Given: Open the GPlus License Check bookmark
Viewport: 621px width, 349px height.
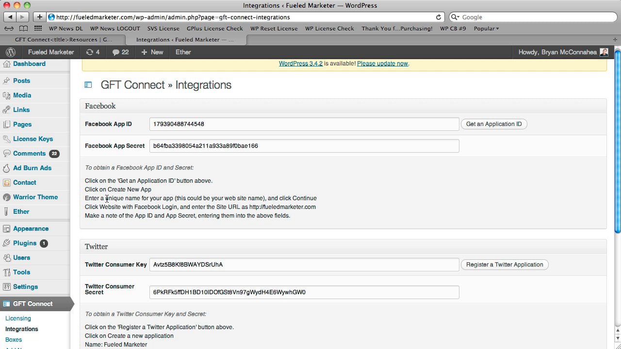Looking at the screenshot, I should pos(215,29).
